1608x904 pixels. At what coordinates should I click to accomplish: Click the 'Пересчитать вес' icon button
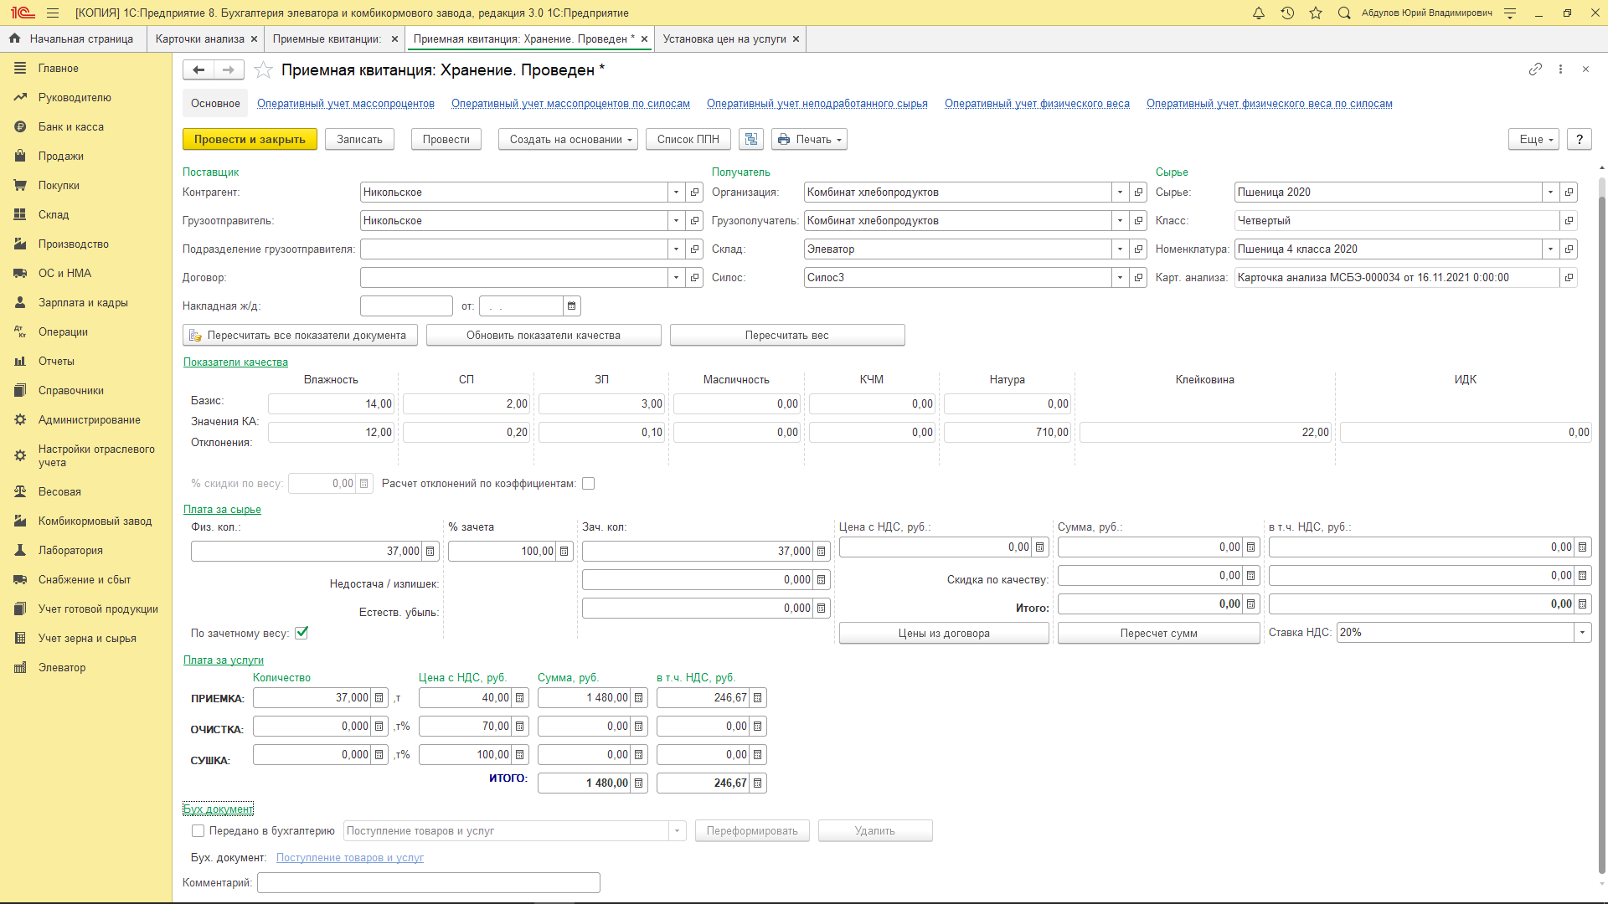point(786,335)
